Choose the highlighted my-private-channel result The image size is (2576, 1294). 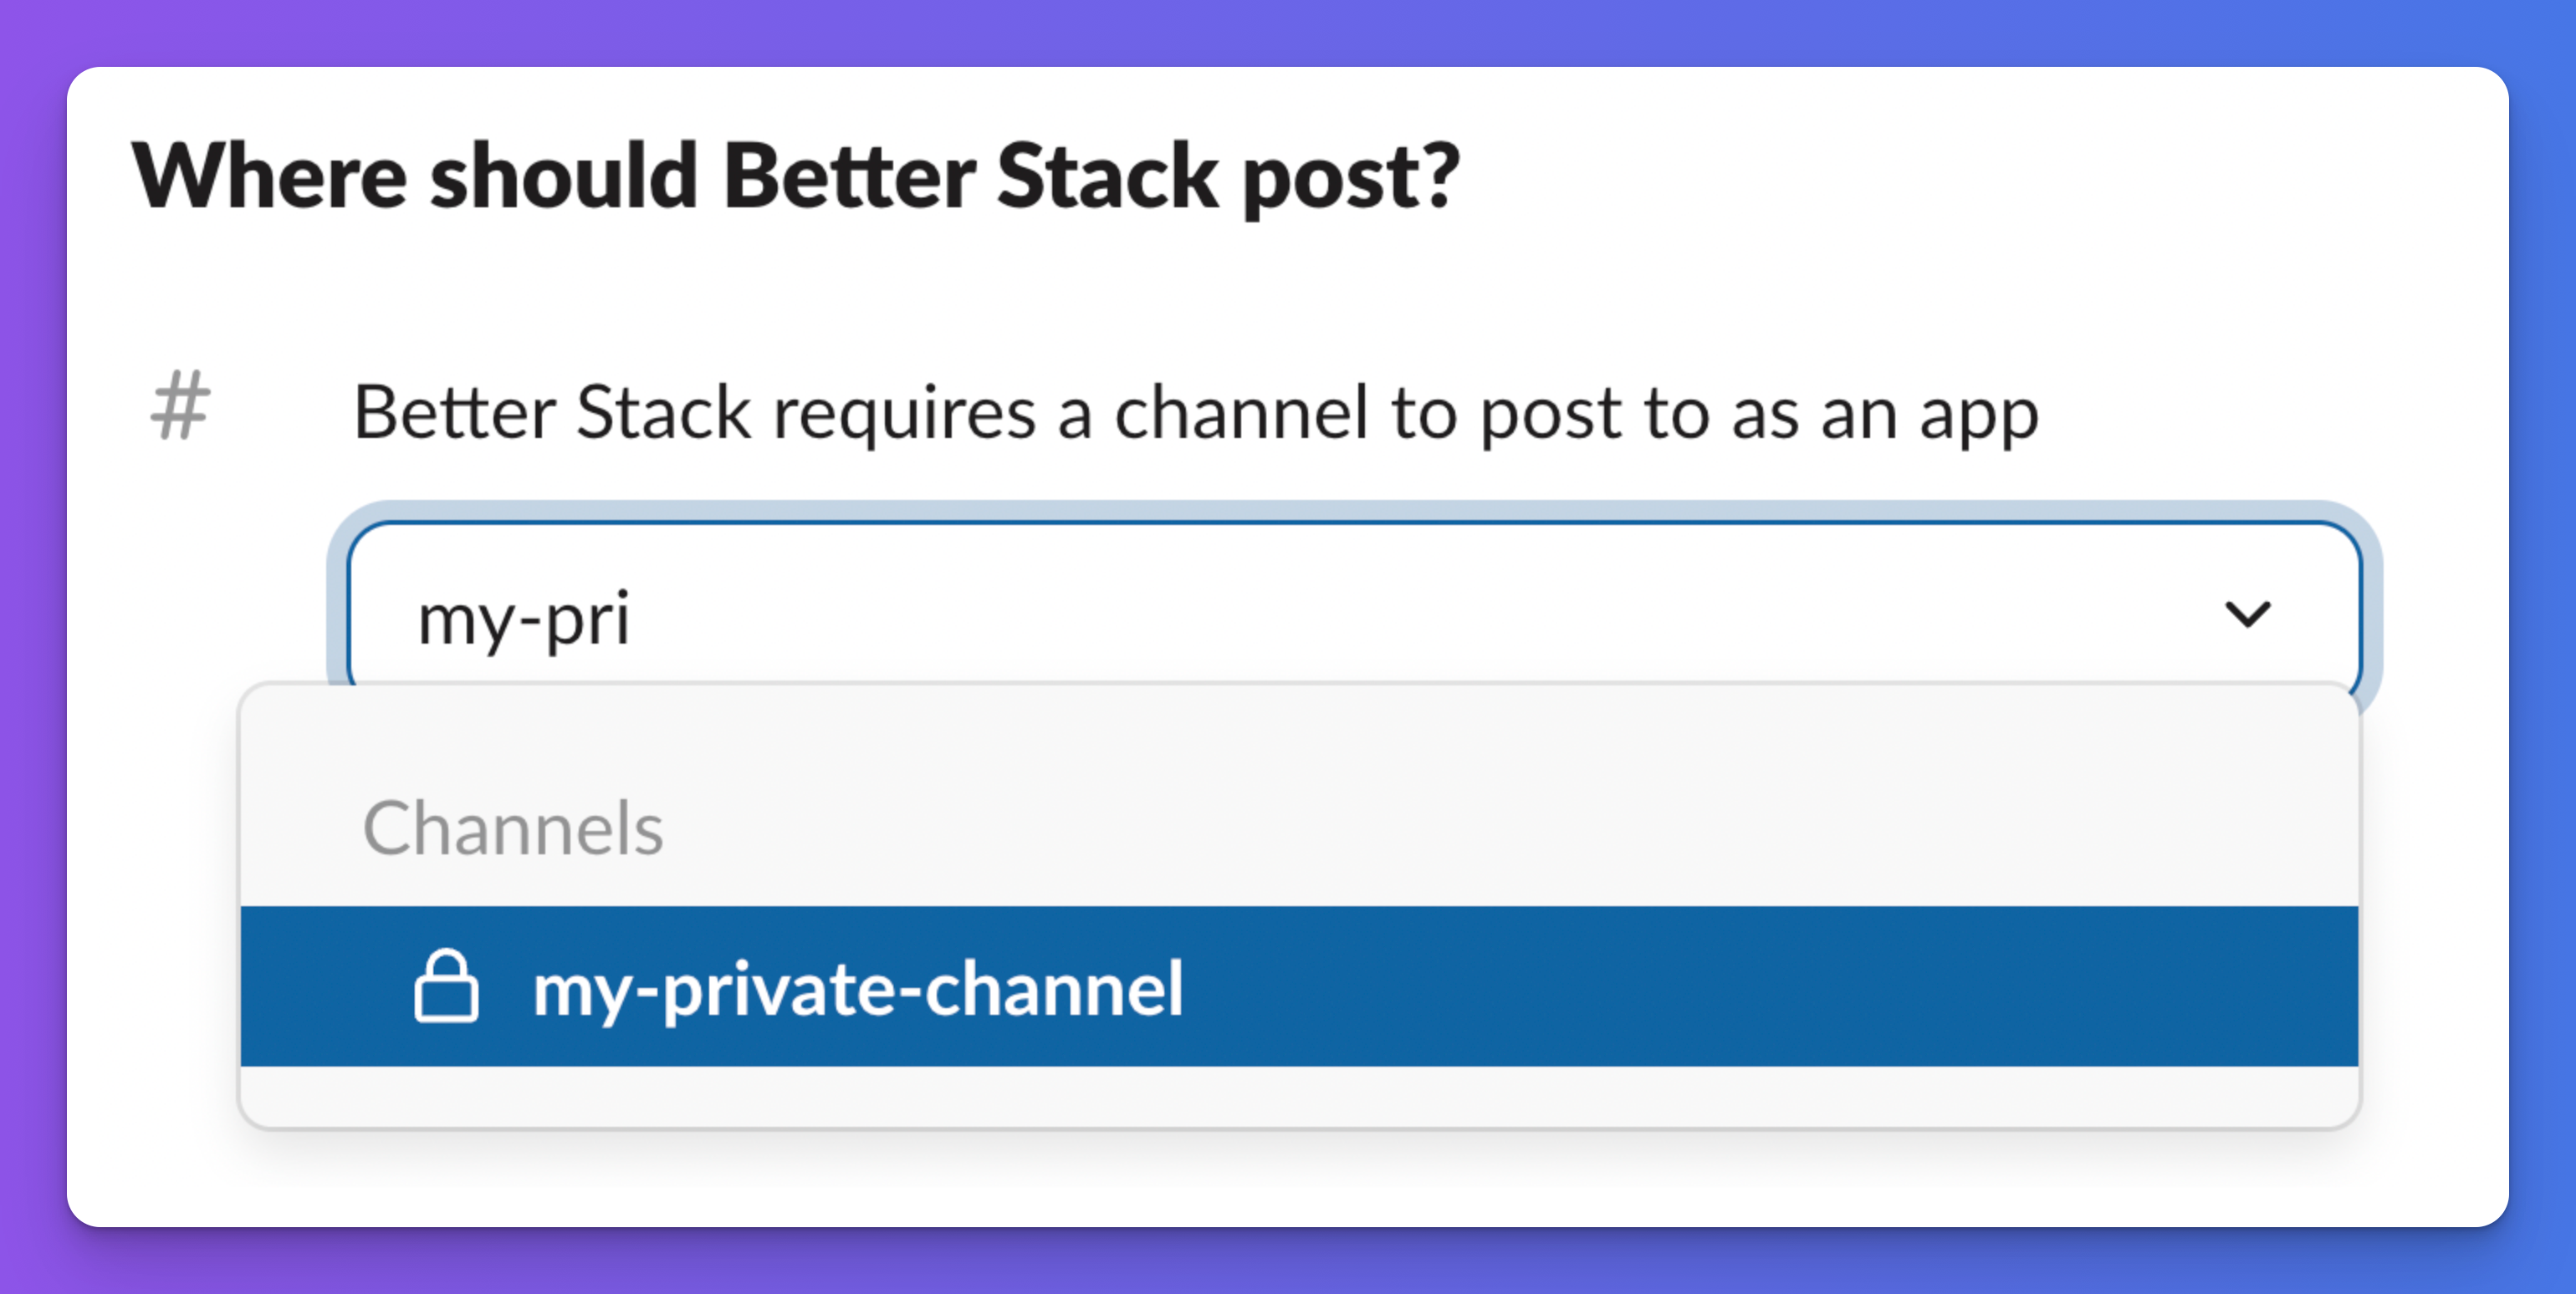point(858,987)
